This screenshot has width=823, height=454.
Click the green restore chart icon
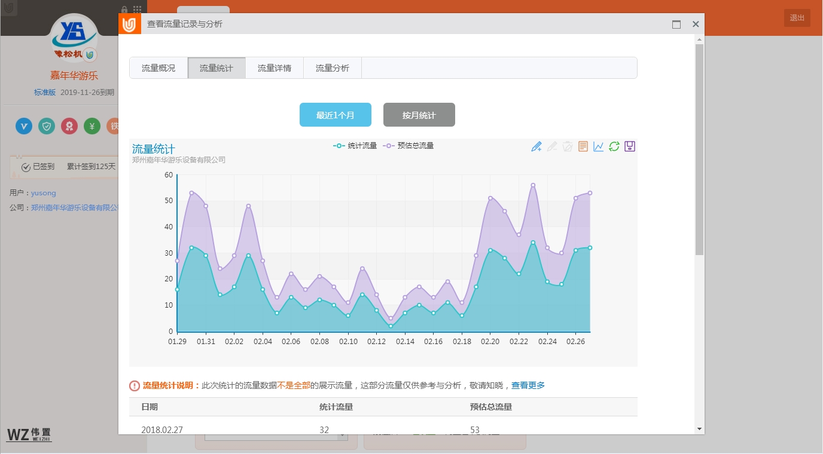coord(614,146)
